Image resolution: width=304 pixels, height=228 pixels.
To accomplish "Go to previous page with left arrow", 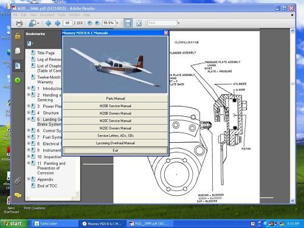I will pyautogui.click(x=48, y=23).
